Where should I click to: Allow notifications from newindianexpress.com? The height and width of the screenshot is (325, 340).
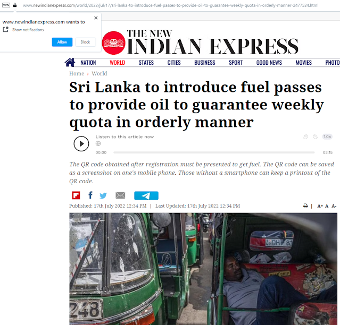[62, 42]
